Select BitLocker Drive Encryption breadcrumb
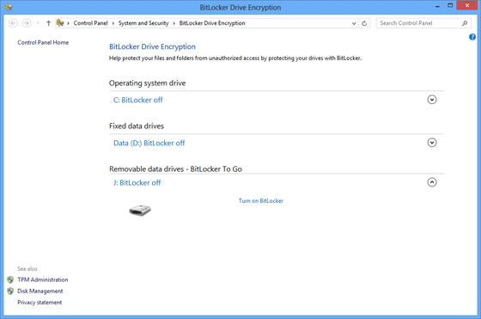481x319 pixels. coord(212,23)
